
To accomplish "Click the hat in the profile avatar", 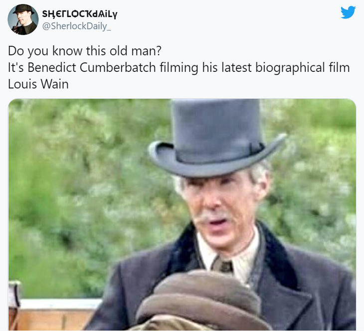I will click(23, 9).
